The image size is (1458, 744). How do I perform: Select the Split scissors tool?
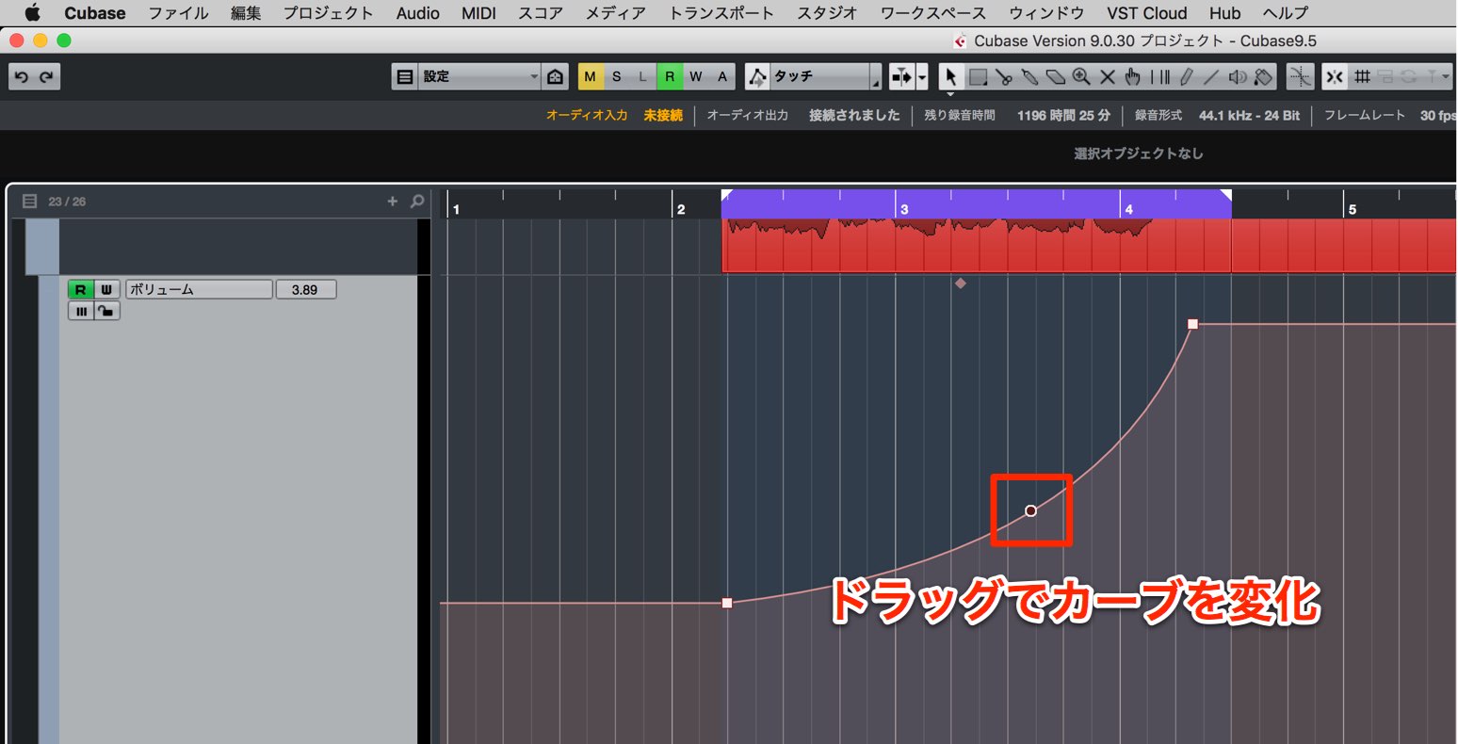1004,77
